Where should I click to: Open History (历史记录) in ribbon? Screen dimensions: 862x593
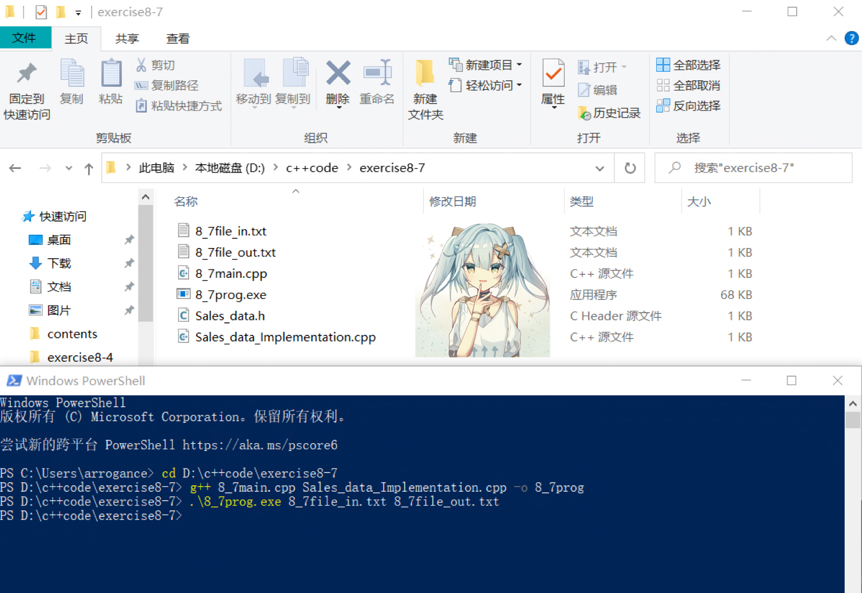609,113
